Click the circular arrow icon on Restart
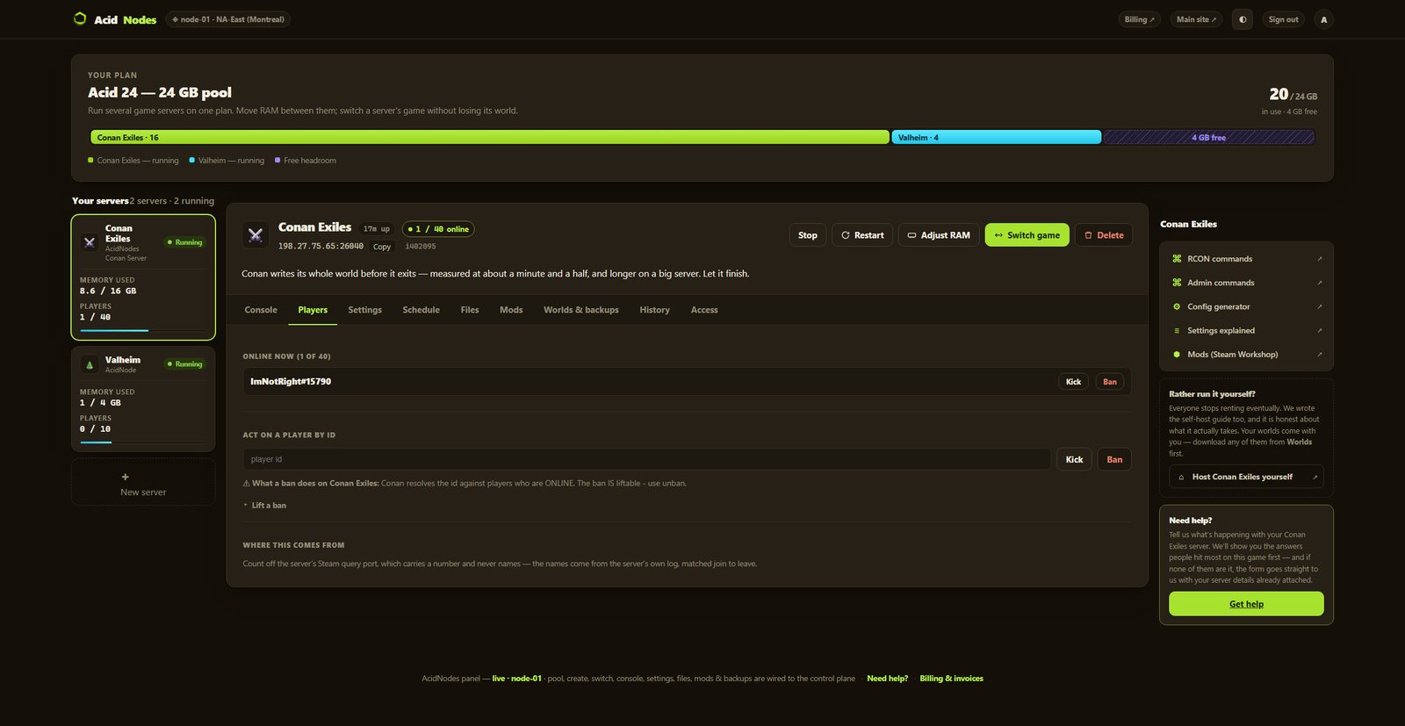This screenshot has width=1405, height=726. [846, 235]
